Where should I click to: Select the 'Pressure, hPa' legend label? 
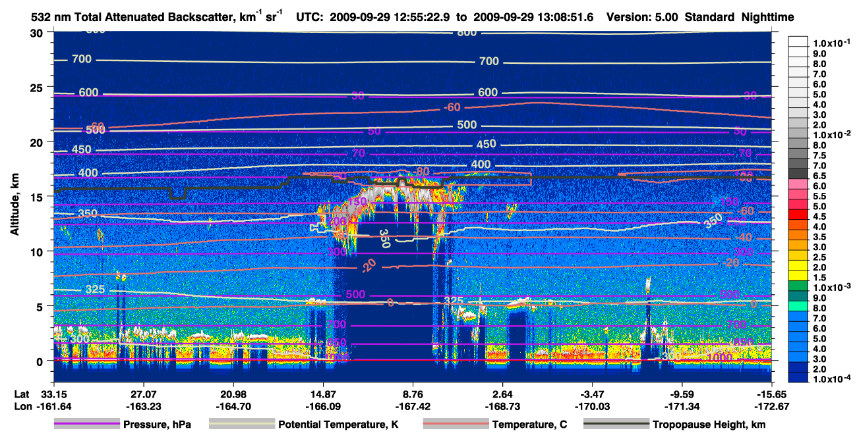click(158, 425)
